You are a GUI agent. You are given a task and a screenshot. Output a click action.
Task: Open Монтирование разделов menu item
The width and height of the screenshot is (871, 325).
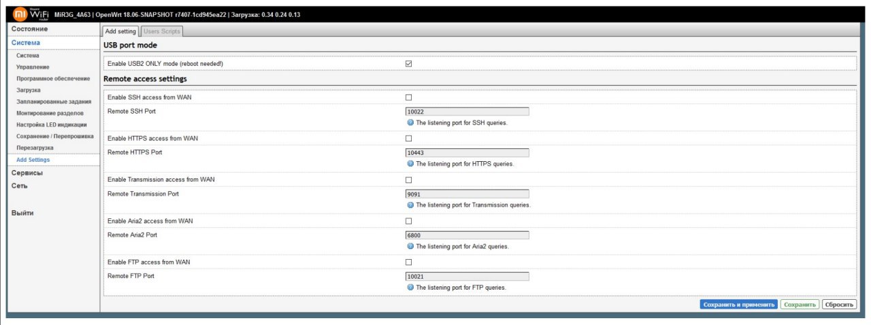(50, 113)
